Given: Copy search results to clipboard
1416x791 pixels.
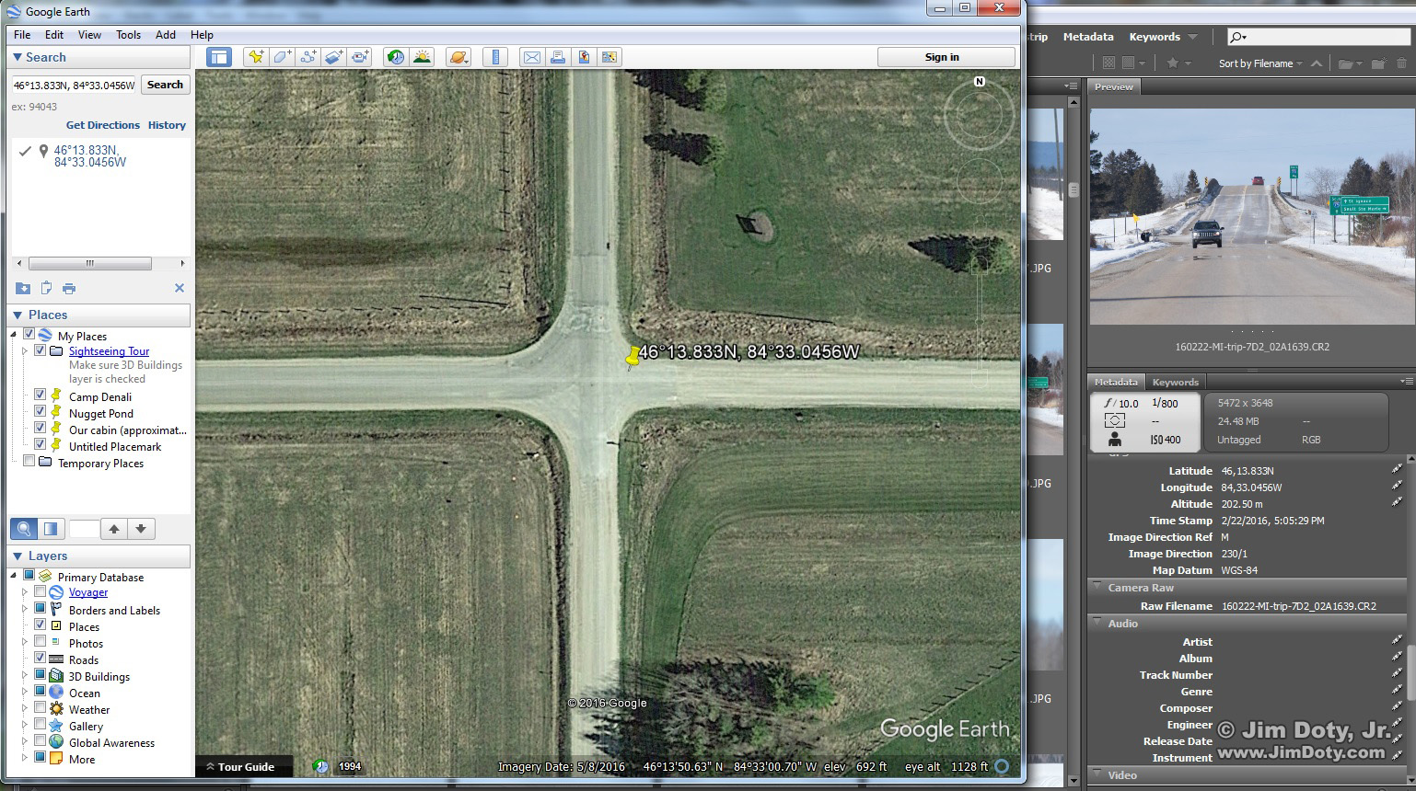Looking at the screenshot, I should 46,288.
